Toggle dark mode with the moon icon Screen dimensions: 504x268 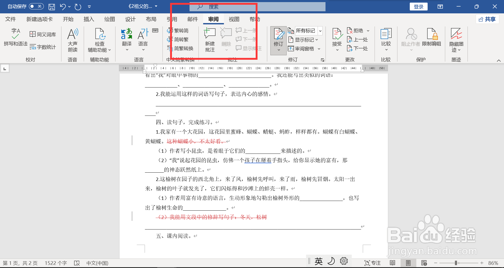[331, 261]
